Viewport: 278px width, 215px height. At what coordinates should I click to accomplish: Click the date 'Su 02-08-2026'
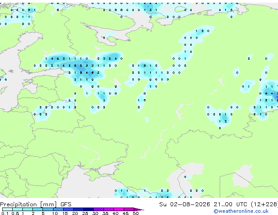[185, 204]
